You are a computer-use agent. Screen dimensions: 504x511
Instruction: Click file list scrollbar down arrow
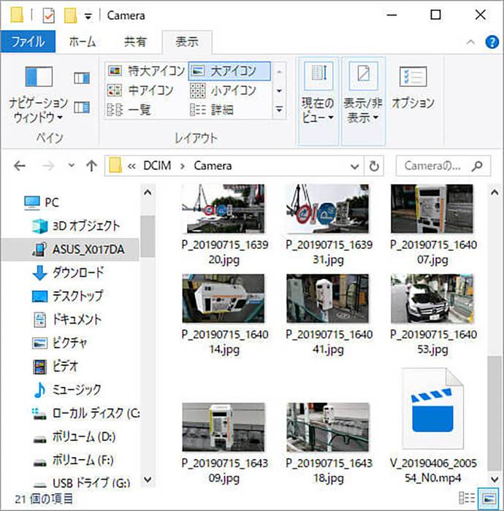495,480
